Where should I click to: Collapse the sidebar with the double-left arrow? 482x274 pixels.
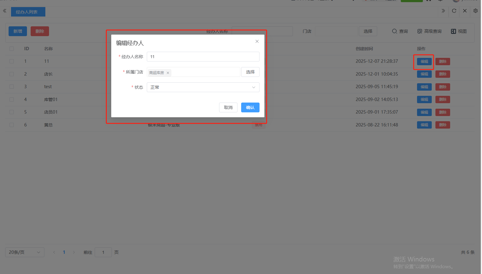[5, 11]
